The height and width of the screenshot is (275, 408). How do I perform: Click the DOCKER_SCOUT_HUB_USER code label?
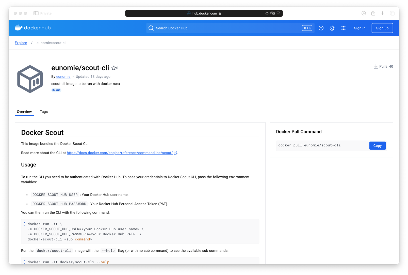point(55,195)
